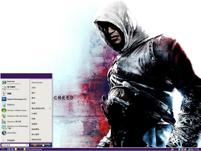Click the Start button on the taskbar
Image resolution: width=201 pixels, height=151 pixels.
tap(3, 149)
